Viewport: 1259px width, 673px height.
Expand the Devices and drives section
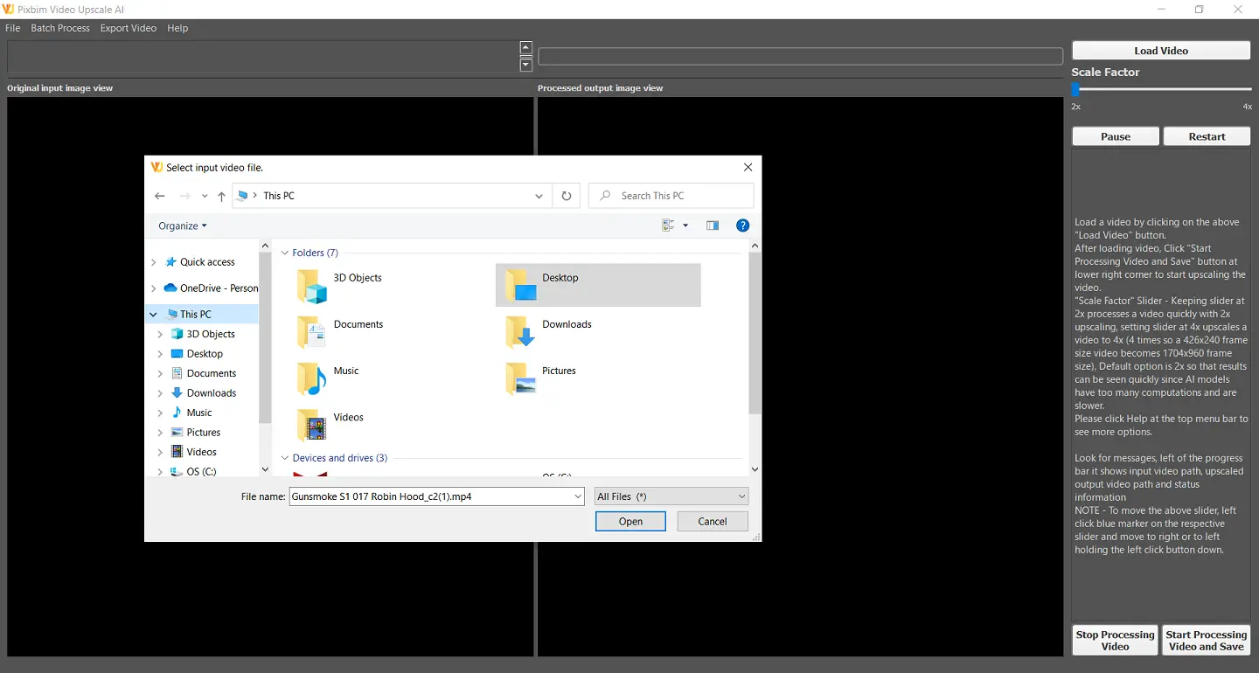[284, 457]
